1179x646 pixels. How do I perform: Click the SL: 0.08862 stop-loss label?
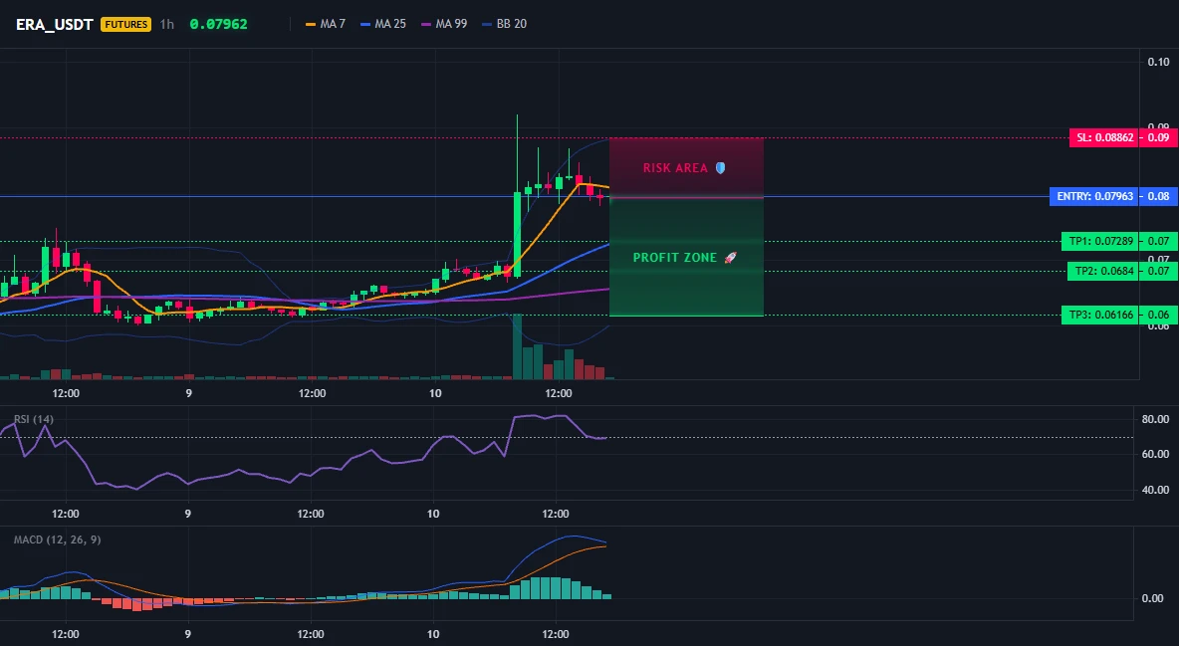[x=1104, y=137]
